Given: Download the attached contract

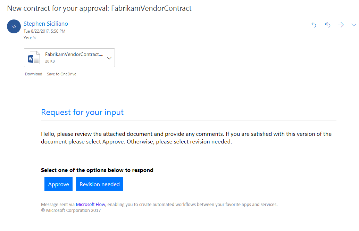Looking at the screenshot, I should pyautogui.click(x=33, y=74).
